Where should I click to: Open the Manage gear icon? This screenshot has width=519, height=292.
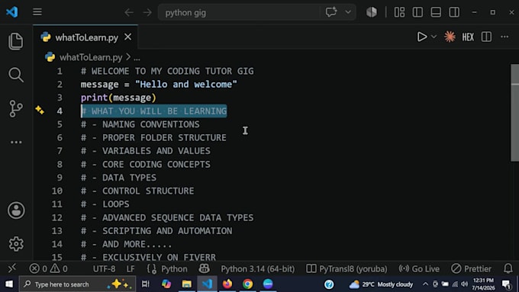(16, 244)
